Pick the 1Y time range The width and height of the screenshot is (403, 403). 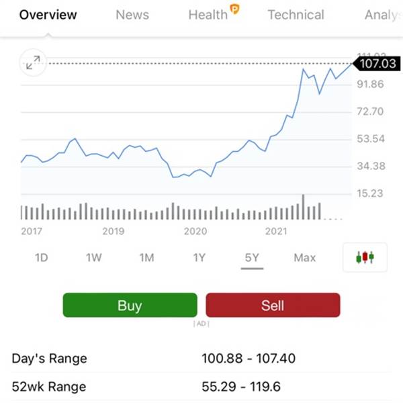tap(199, 257)
